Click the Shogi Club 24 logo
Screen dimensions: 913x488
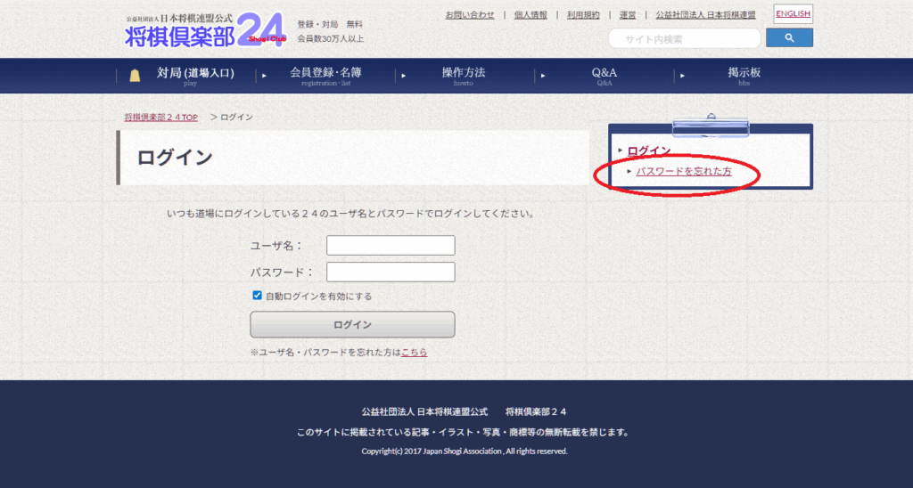[x=205, y=31]
